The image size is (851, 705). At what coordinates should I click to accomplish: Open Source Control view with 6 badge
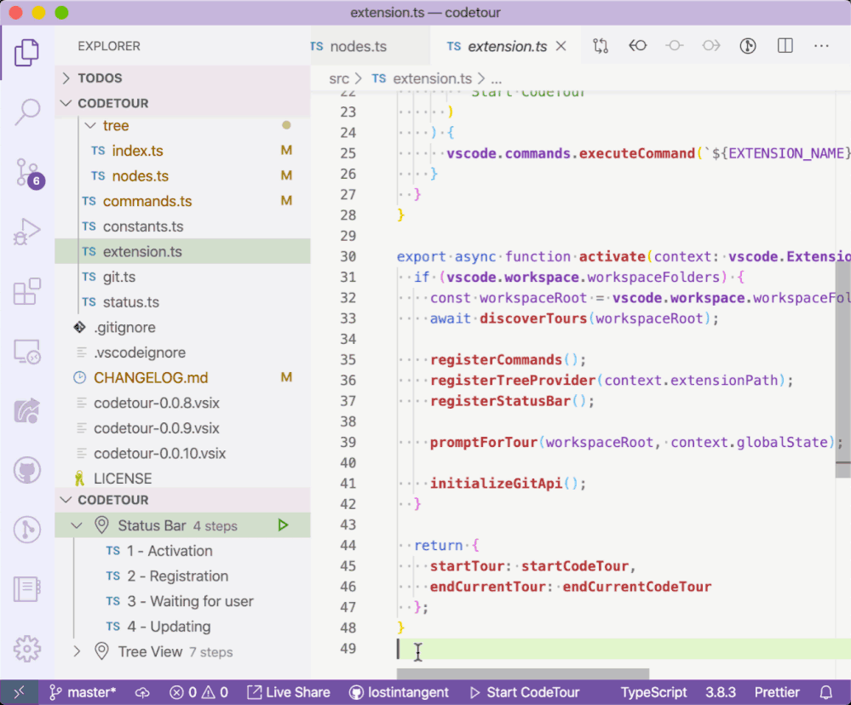[x=28, y=173]
